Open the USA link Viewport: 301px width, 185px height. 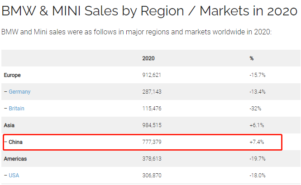click(x=14, y=175)
